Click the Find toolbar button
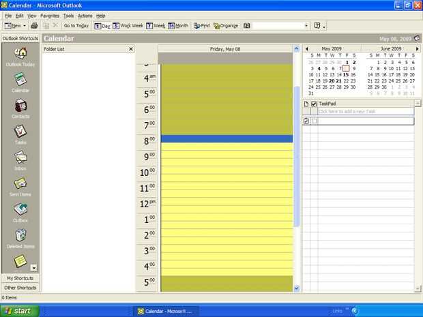The image size is (423, 317). click(202, 26)
